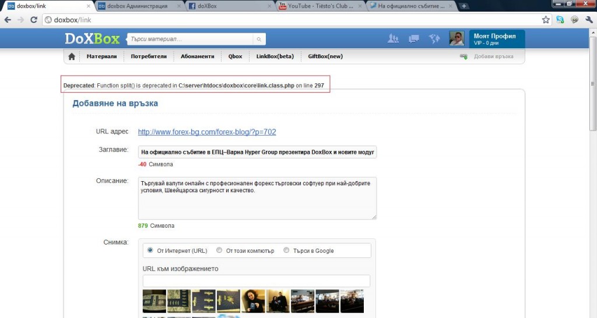Select 'От този компютър' radio option

pos(219,250)
